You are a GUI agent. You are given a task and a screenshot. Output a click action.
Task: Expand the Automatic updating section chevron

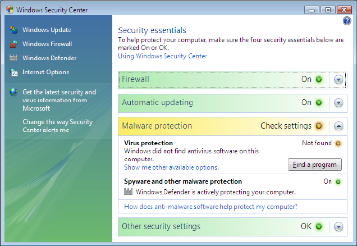[338, 103]
